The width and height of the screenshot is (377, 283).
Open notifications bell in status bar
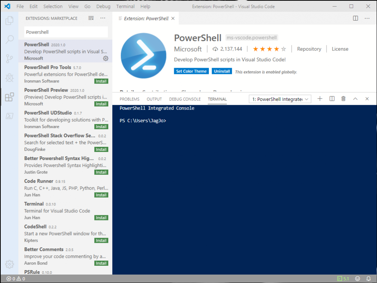368,279
